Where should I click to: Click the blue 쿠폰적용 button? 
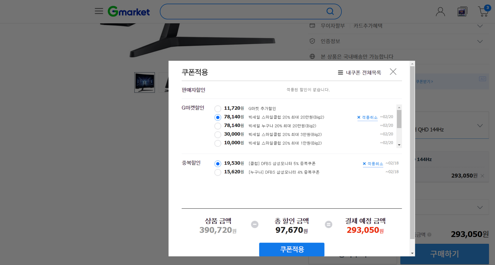coord(292,250)
